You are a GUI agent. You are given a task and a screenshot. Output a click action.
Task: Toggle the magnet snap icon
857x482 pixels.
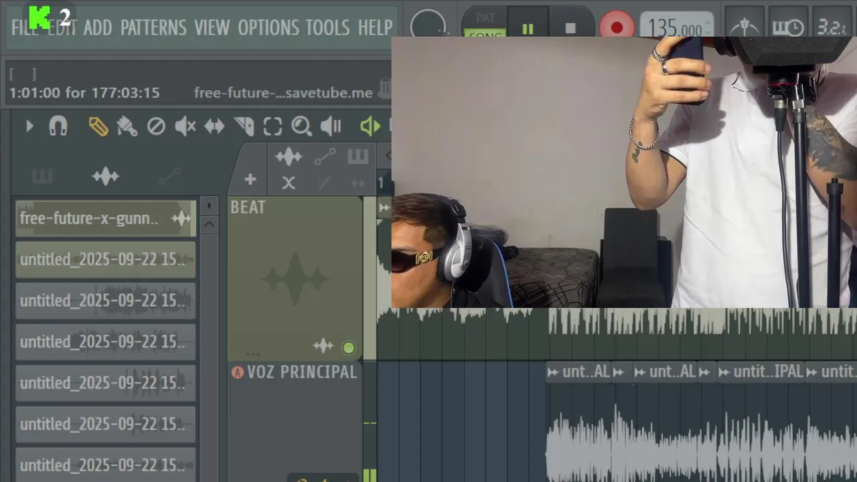click(58, 126)
